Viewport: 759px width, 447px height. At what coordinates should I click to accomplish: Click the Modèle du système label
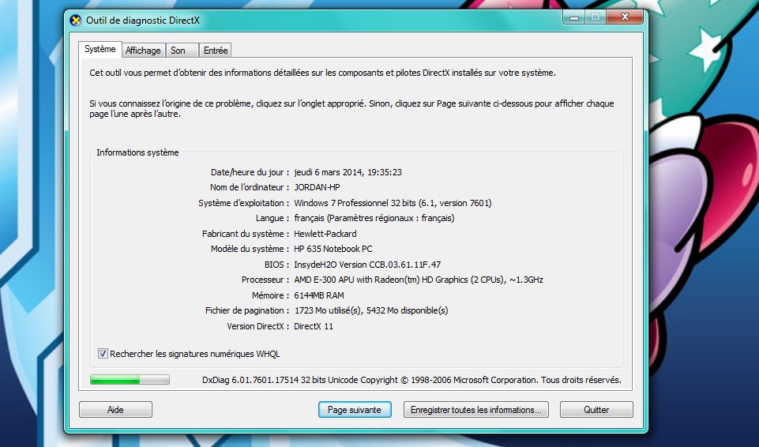250,249
